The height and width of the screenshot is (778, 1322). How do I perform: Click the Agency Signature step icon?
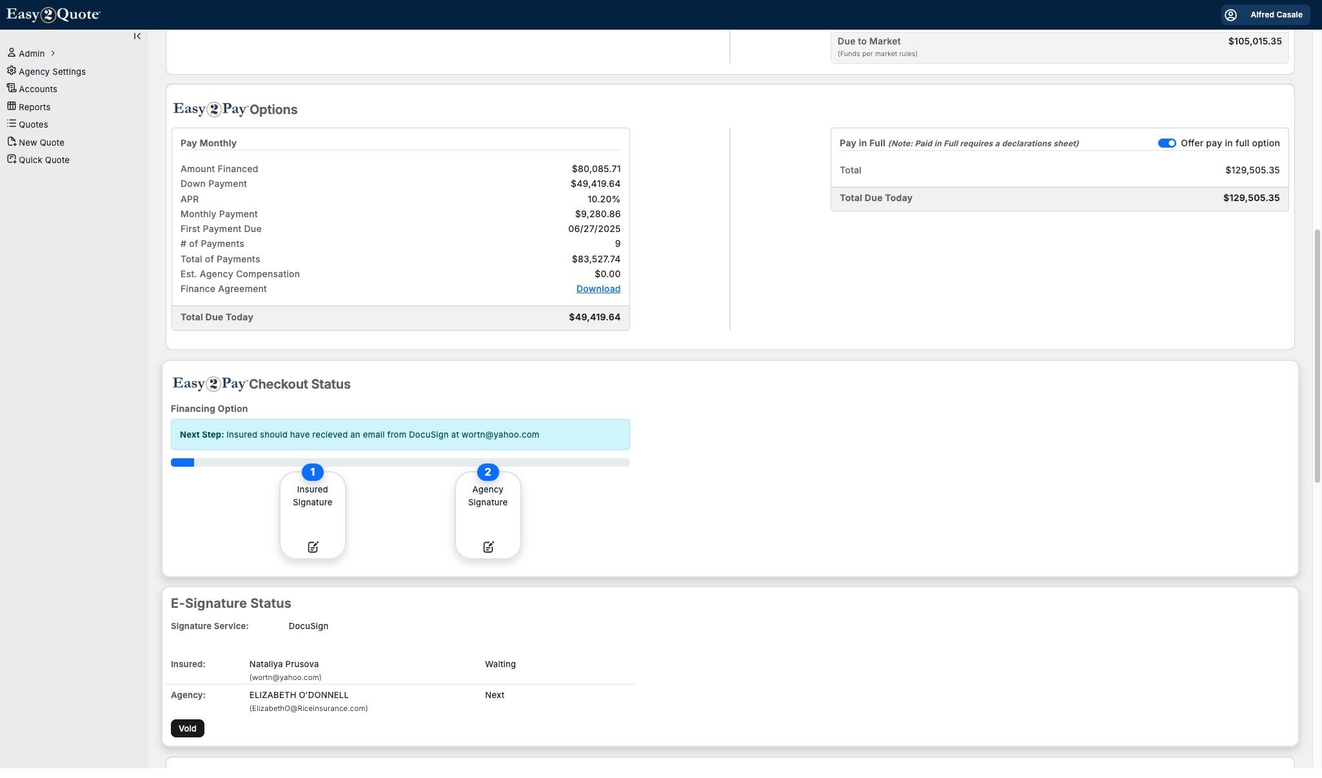(x=488, y=546)
